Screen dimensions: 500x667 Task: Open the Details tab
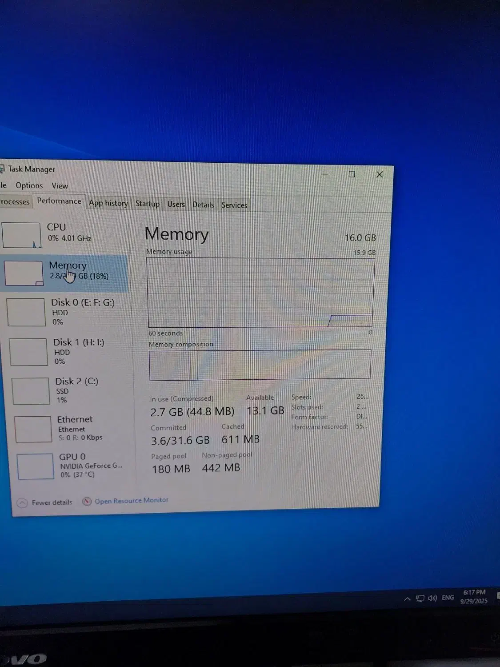203,205
